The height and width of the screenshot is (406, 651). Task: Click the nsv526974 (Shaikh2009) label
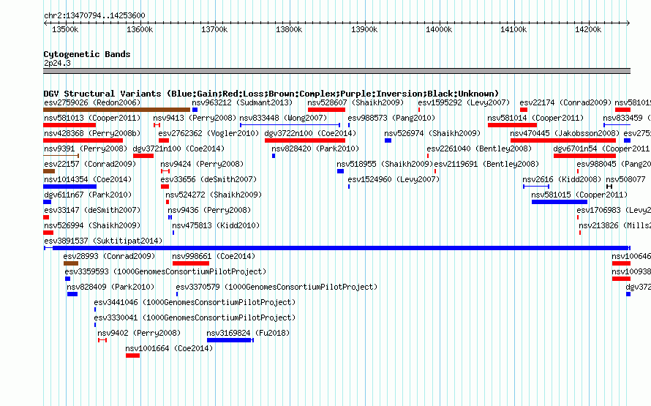[432, 133]
